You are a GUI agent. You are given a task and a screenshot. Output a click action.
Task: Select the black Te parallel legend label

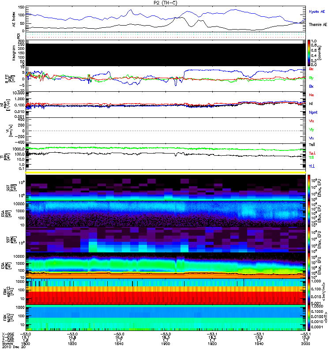[312, 145]
